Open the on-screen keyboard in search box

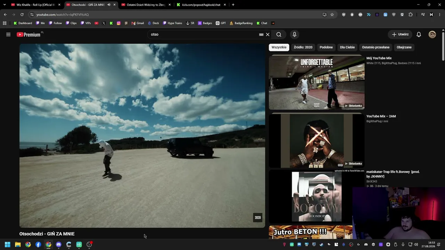(x=261, y=34)
